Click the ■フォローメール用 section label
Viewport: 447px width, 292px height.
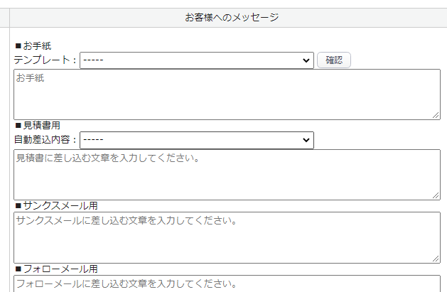(56, 269)
